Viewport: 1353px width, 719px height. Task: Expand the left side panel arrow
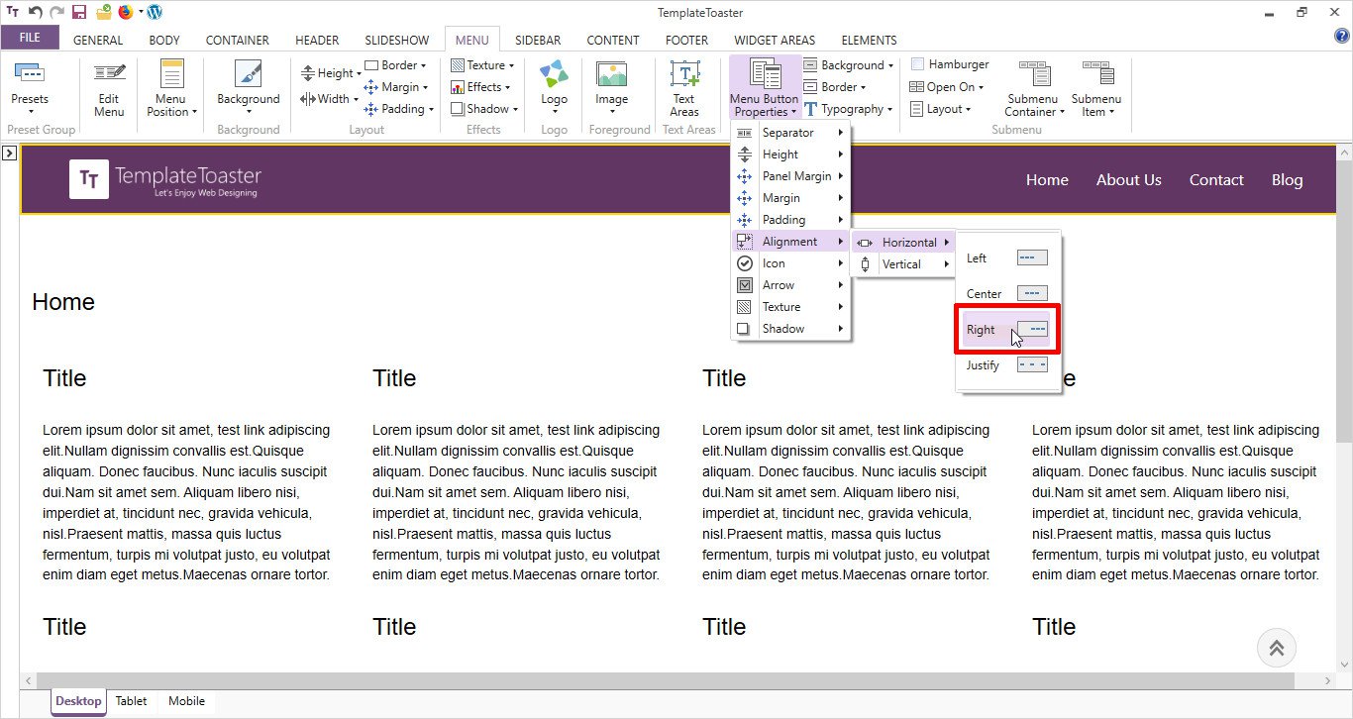[x=9, y=154]
